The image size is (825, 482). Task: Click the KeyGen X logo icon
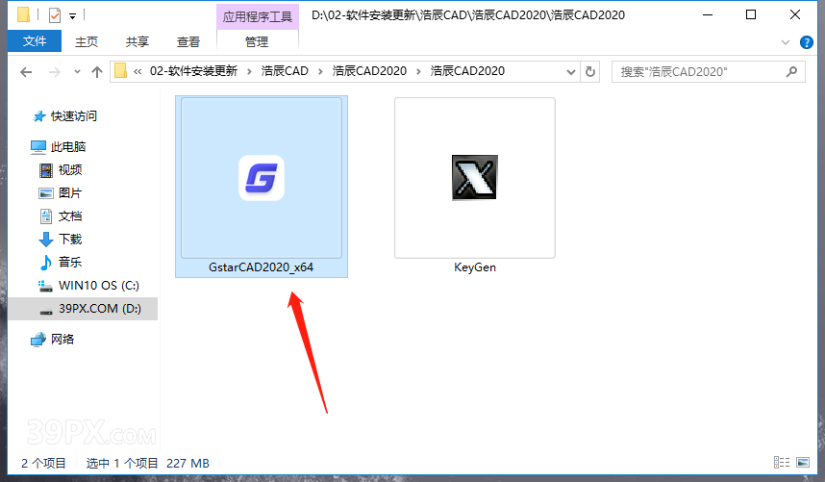(475, 177)
